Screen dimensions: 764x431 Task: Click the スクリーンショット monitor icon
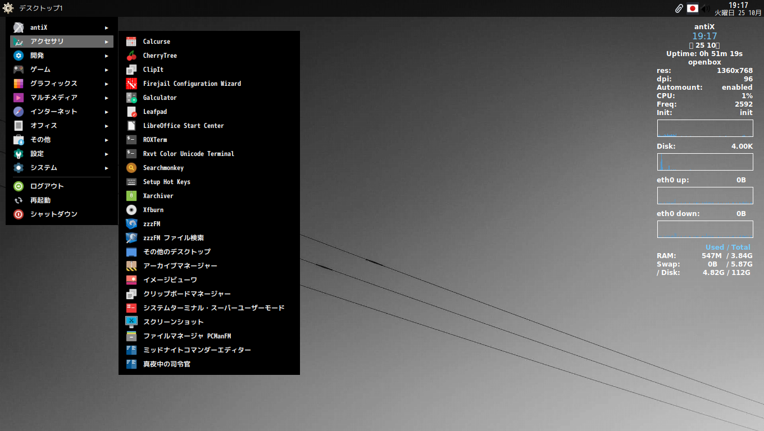(x=131, y=322)
